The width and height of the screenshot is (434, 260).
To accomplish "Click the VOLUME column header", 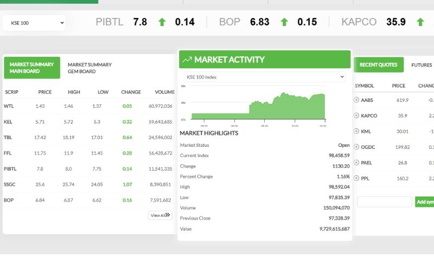I will (x=165, y=92).
